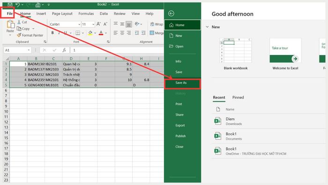Open Welcome to Excel tour template

click(285, 54)
